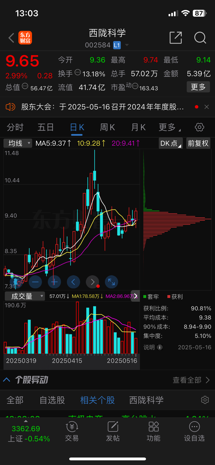The image size is (215, 465).
Task: Tap the back arrow icon
Action: pos(11,38)
